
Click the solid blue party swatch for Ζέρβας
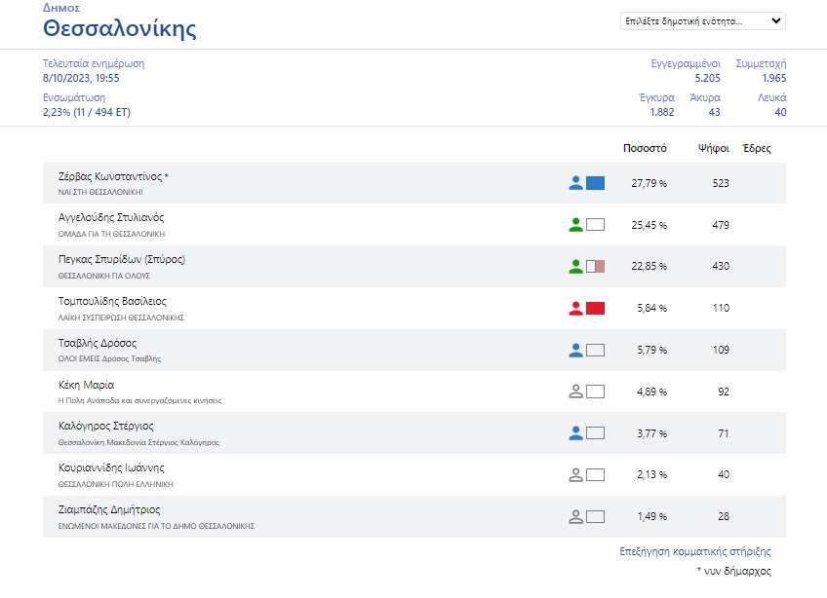pos(596,183)
